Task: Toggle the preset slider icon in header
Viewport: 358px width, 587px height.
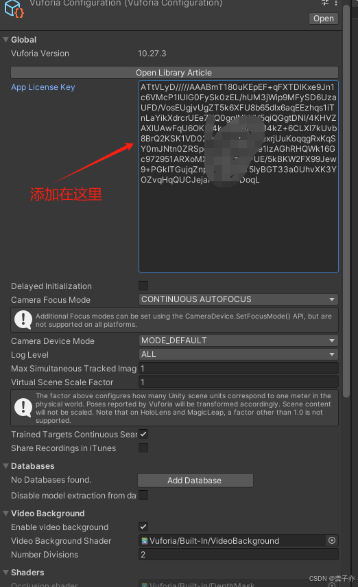Action: coord(324,3)
